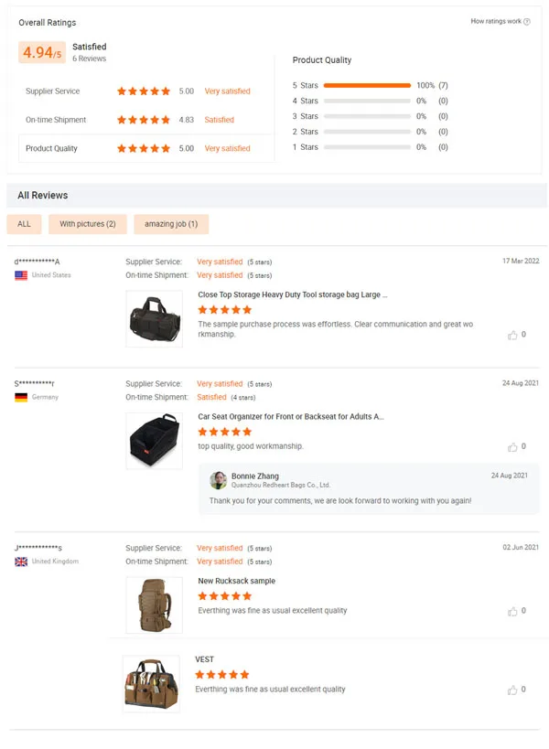Filter reviews With pictures (2)
This screenshot has width=549, height=749.
[88, 224]
